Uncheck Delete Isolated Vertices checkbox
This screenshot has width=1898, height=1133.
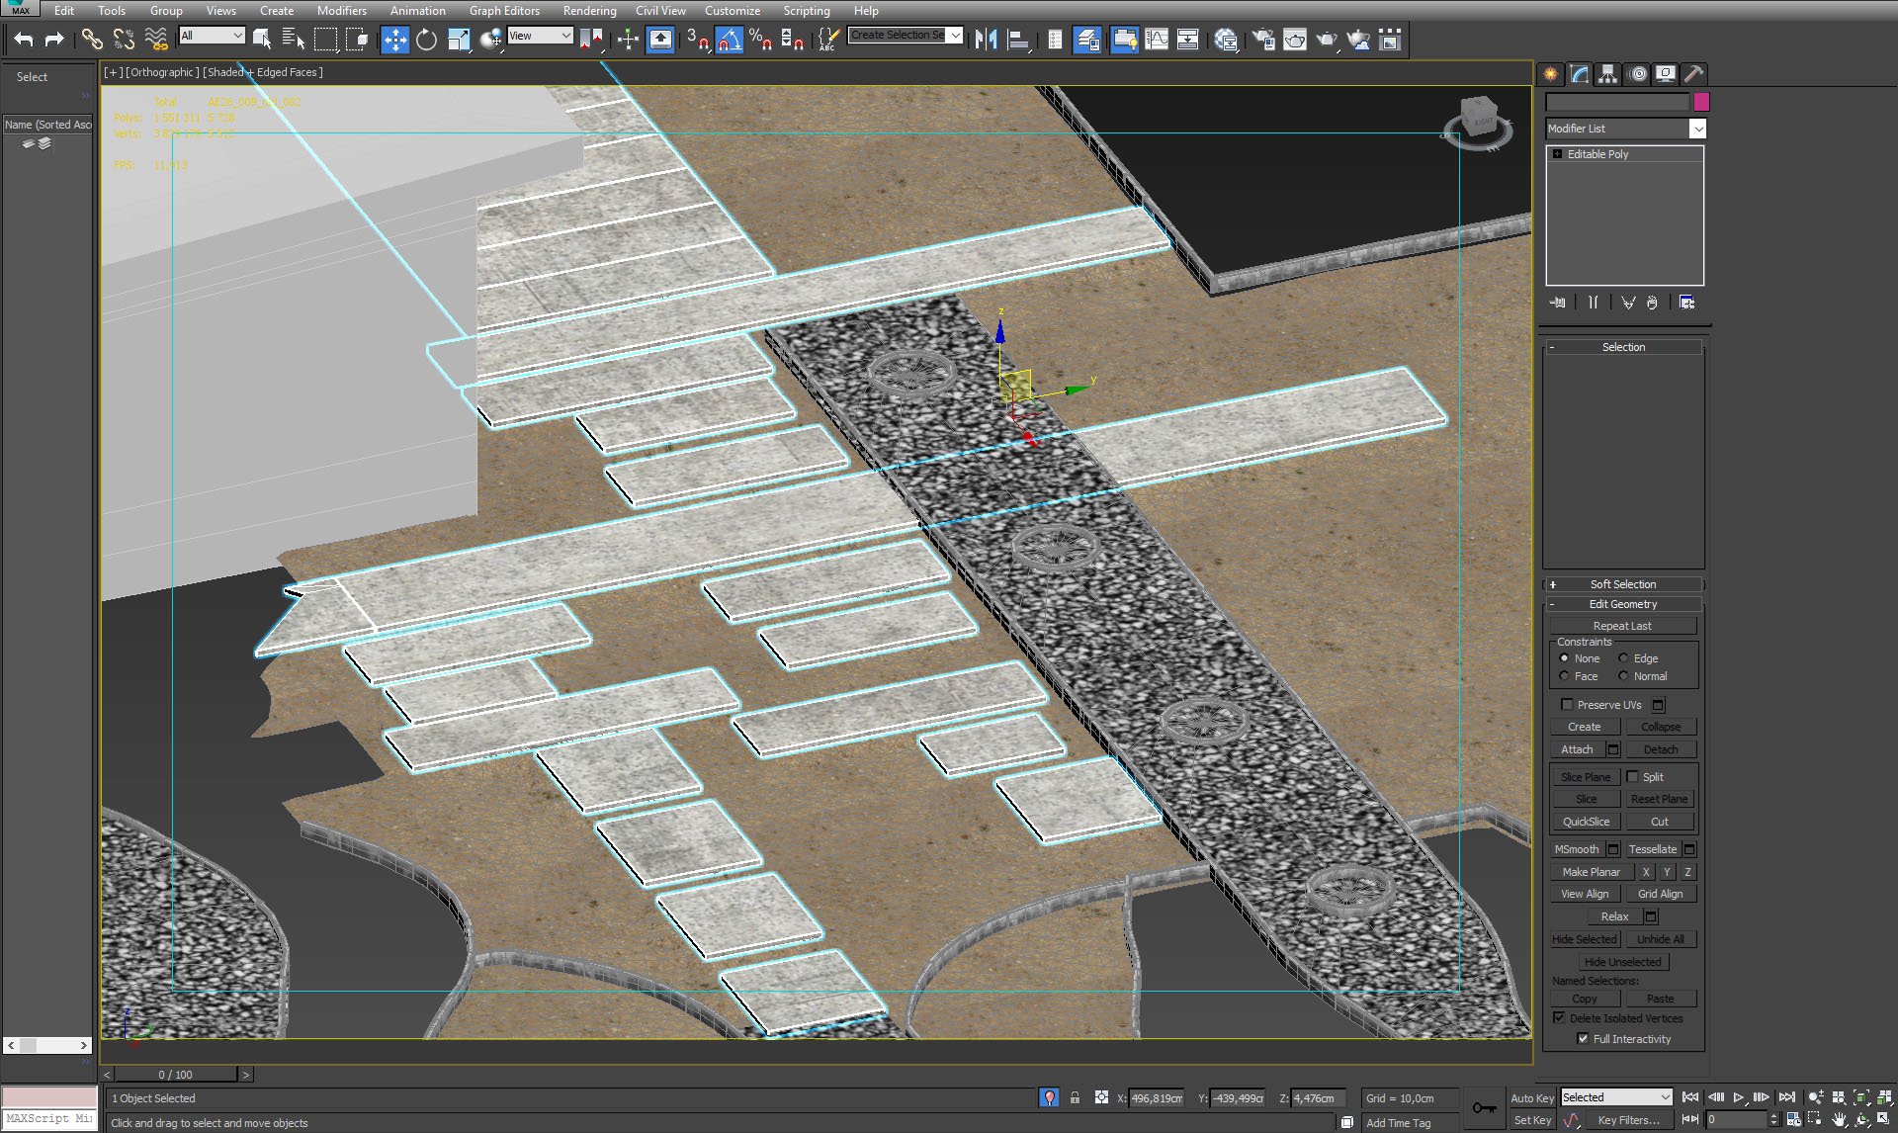click(x=1559, y=1018)
